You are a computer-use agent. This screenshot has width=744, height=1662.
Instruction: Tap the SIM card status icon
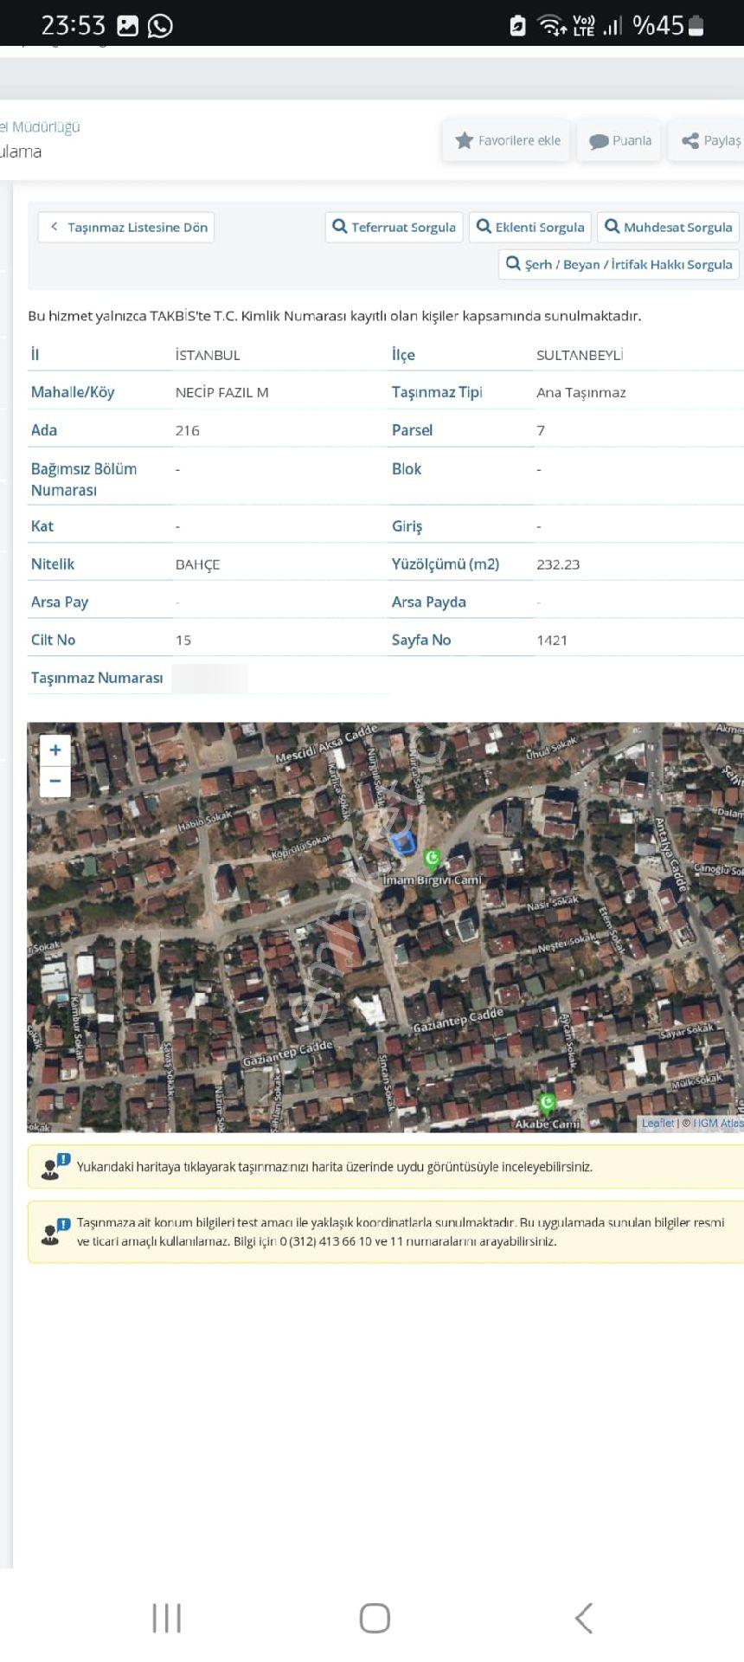(x=517, y=26)
